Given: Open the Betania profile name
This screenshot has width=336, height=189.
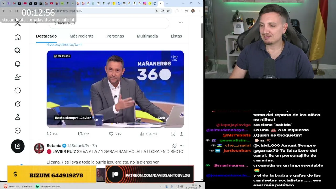Looking at the screenshot, I should 54,146.
